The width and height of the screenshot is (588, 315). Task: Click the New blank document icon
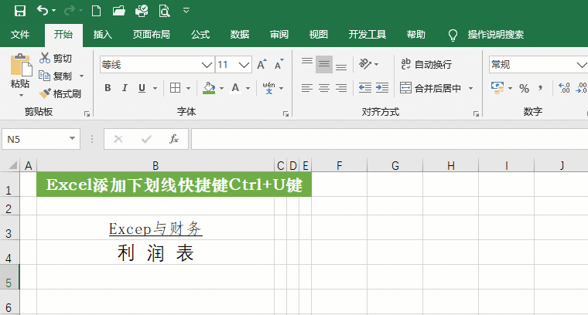[96, 11]
